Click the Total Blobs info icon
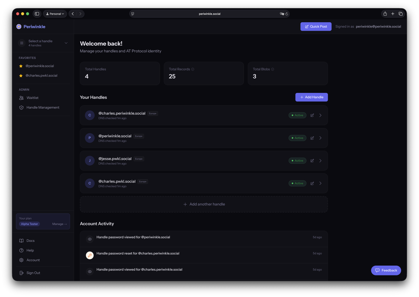 pyautogui.click(x=273, y=69)
